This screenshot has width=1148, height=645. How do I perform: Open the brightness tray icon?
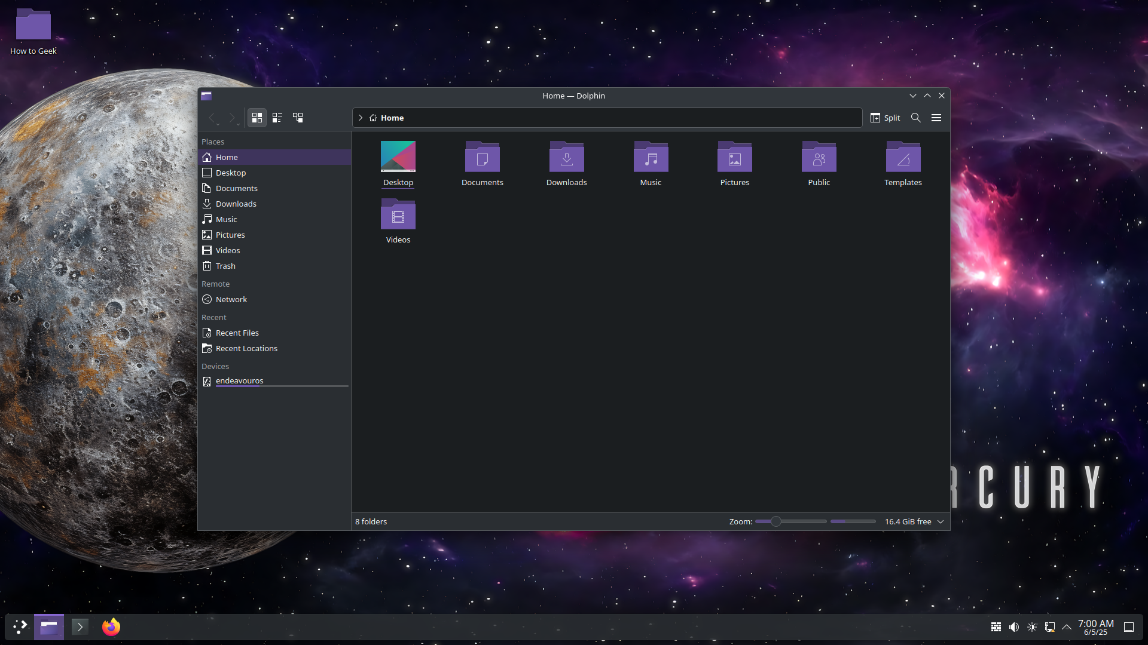pyautogui.click(x=1032, y=627)
